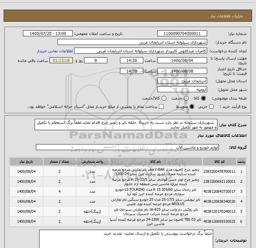Click the request creator name field
The width and height of the screenshot is (256, 248).
tap(141, 51)
